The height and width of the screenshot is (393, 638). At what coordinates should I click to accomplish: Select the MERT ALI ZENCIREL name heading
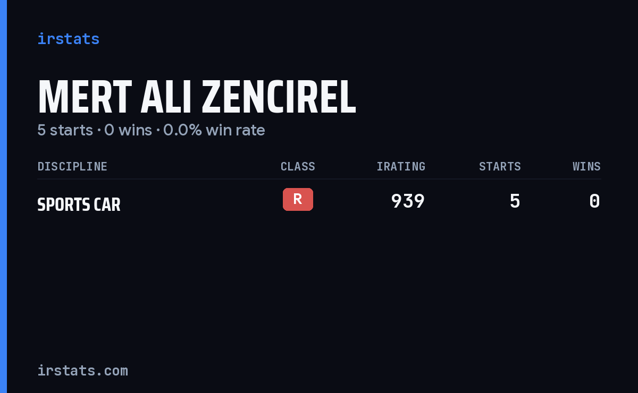[x=197, y=98]
